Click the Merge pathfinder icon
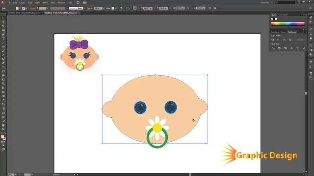The width and height of the screenshot is (314, 176). (x=285, y=48)
